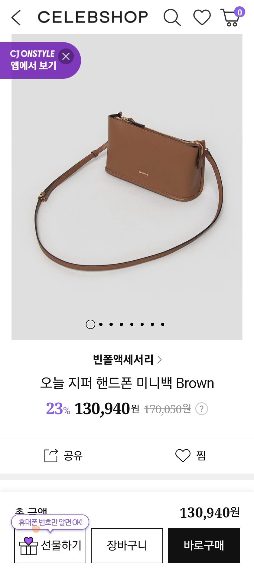Click the gift box icon in 선물하기

tap(28, 546)
